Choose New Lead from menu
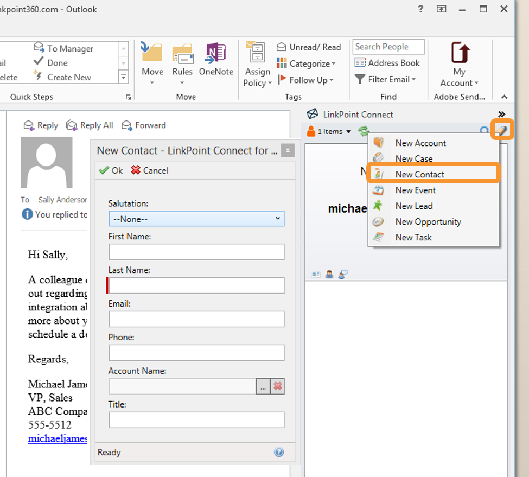The image size is (529, 477). tap(433, 206)
